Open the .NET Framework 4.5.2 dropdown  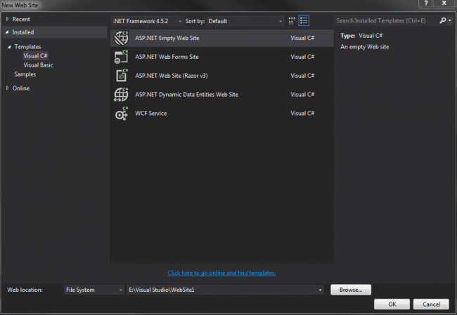[147, 21]
